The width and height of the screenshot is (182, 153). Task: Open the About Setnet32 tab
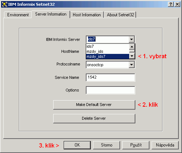120,15
